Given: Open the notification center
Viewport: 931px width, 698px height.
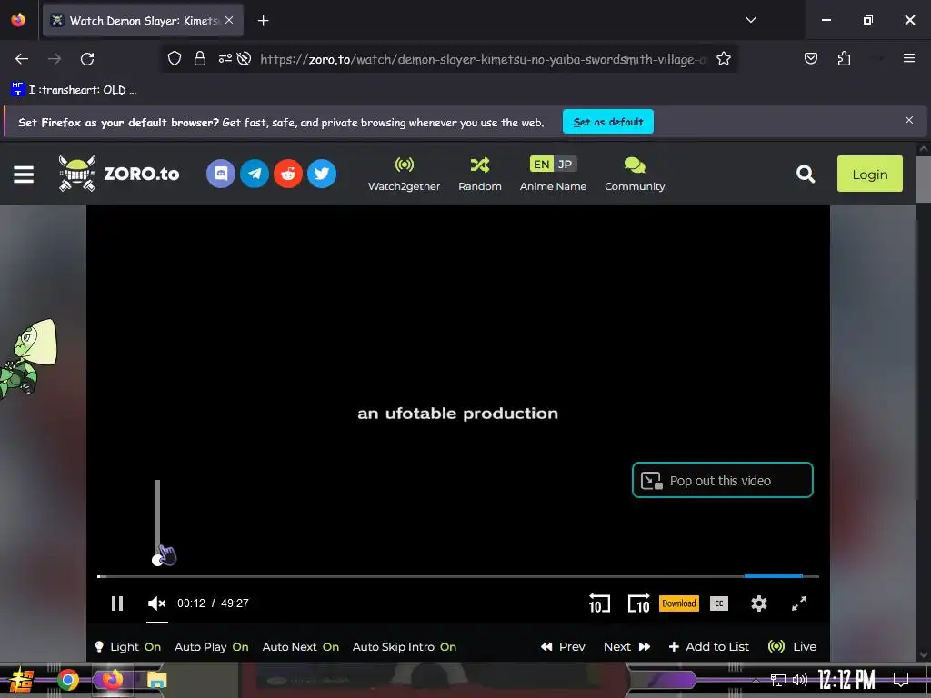Looking at the screenshot, I should point(901,680).
